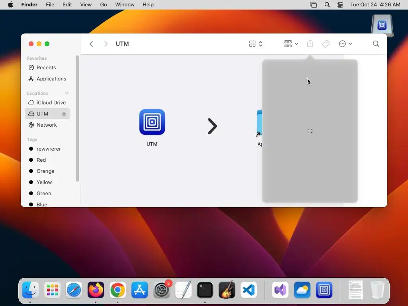
Task: Open the Help menu
Action: coord(148,5)
